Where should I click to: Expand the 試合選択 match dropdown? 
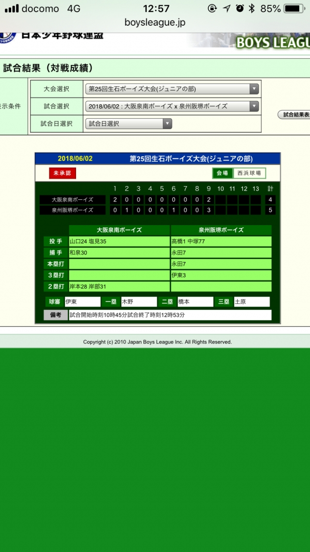pos(172,106)
